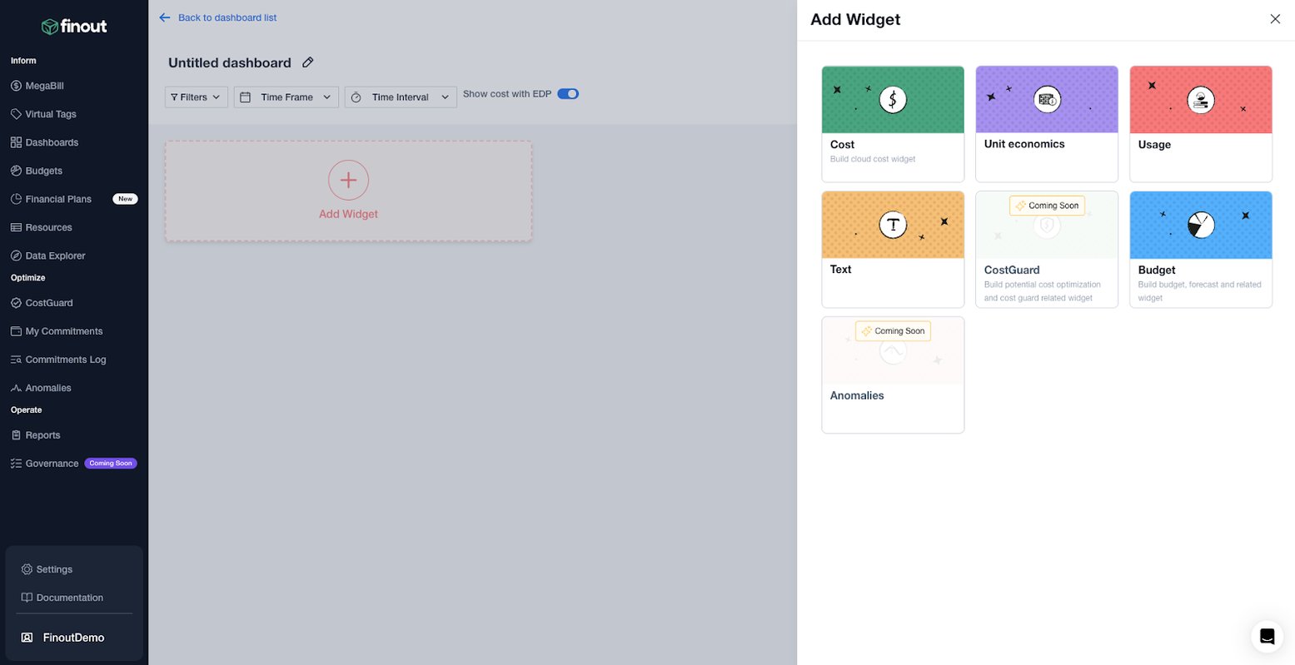Select the Usage widget card
This screenshot has width=1295, height=665.
[x=1201, y=124]
